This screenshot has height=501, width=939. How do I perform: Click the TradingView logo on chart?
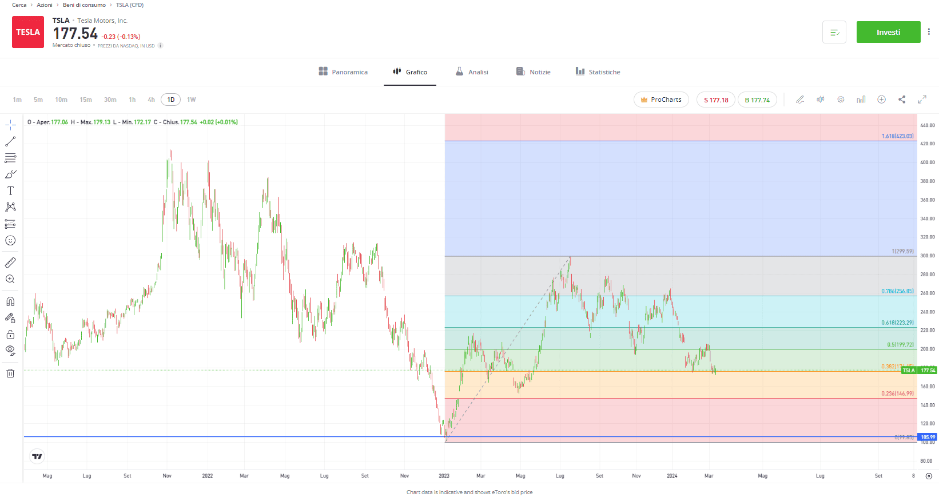(x=37, y=456)
